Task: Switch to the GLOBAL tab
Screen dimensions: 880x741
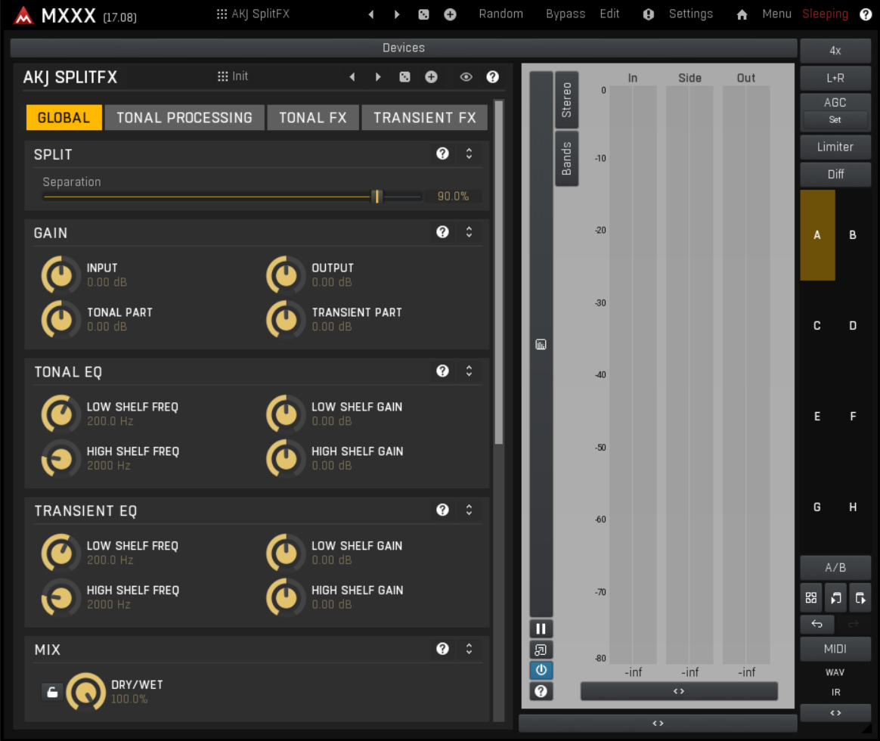Action: [64, 117]
